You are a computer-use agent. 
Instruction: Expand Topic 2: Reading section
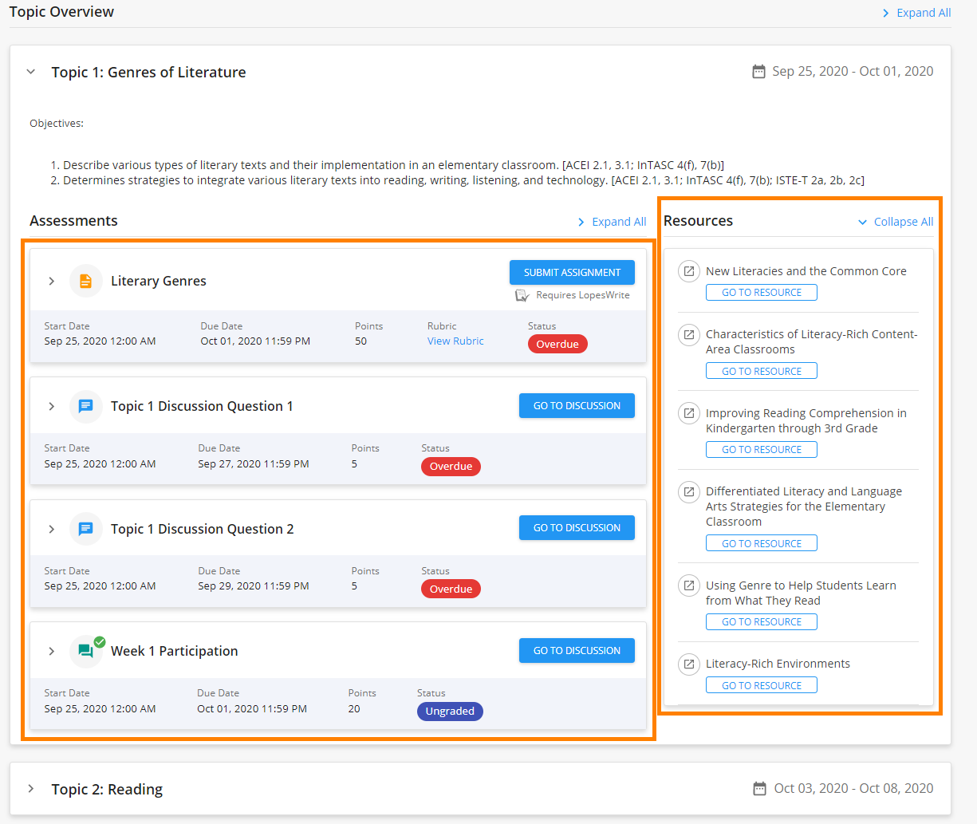31,789
